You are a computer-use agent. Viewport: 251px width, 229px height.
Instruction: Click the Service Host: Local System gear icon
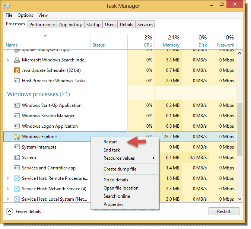(17, 199)
